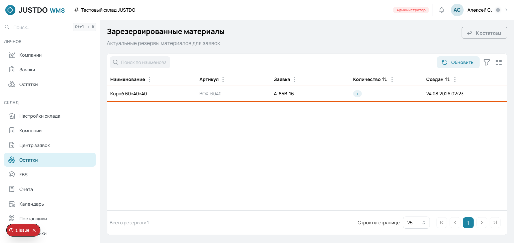Sort by Количество using arrows icon

pos(385,79)
